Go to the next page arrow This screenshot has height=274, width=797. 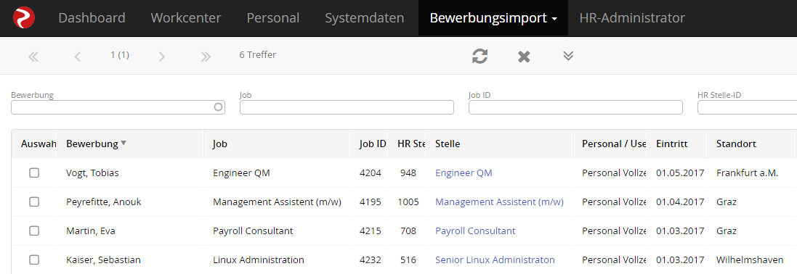click(x=161, y=57)
